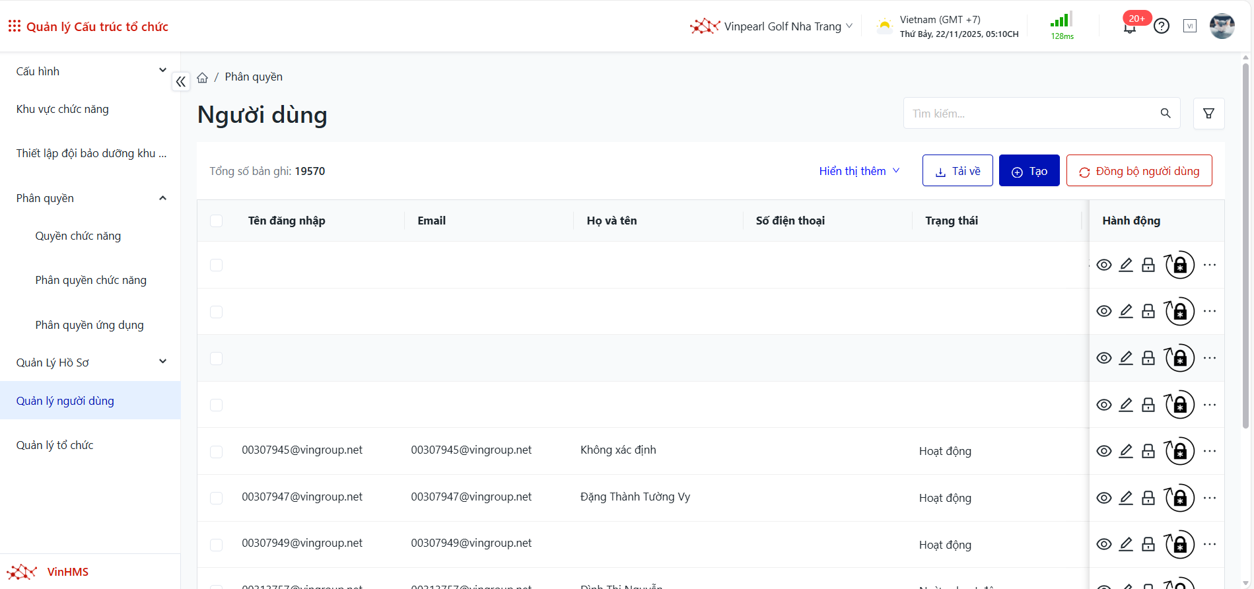Edit user 00307945@vingroup.net with pencil icon
Viewport: 1254px width, 589px height.
(1126, 451)
